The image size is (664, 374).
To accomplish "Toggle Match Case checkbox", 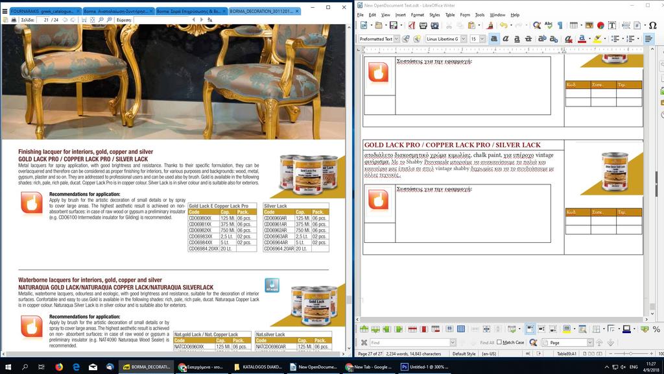I will 499,342.
